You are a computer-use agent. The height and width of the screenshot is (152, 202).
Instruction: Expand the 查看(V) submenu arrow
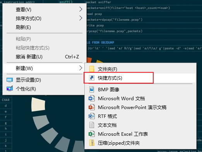click(x=81, y=9)
